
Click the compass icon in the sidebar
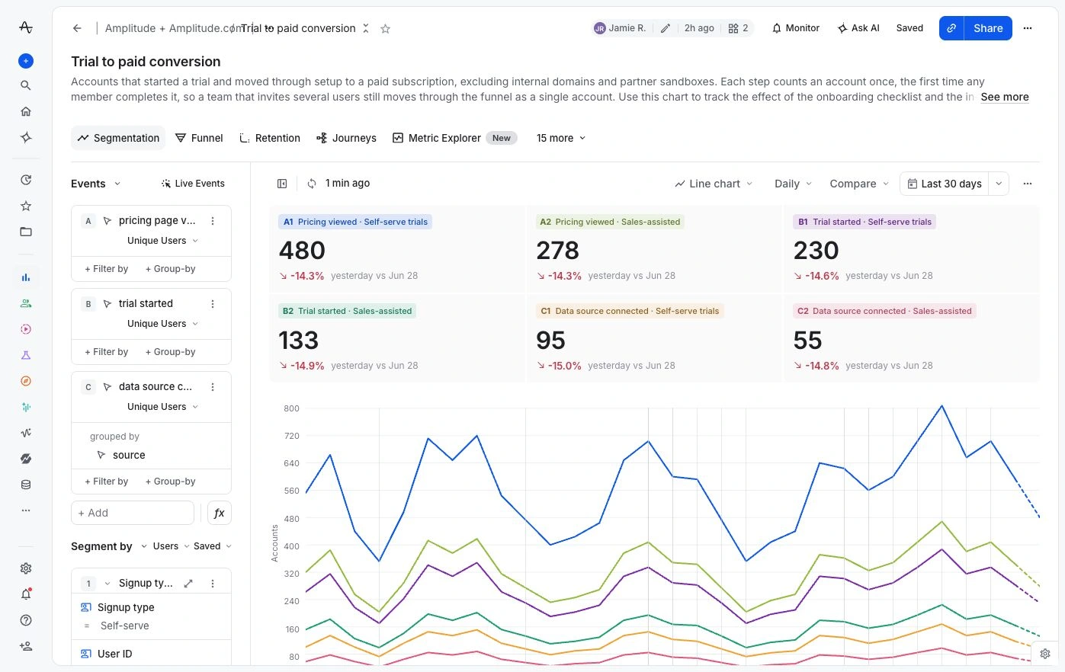coord(26,381)
